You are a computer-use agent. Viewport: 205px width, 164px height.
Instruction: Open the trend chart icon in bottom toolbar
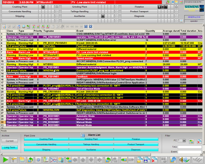click(53, 160)
